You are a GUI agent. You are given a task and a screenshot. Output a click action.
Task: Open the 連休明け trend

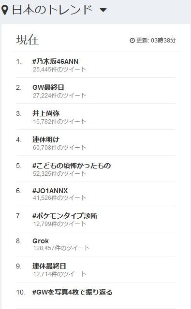tap(46, 140)
